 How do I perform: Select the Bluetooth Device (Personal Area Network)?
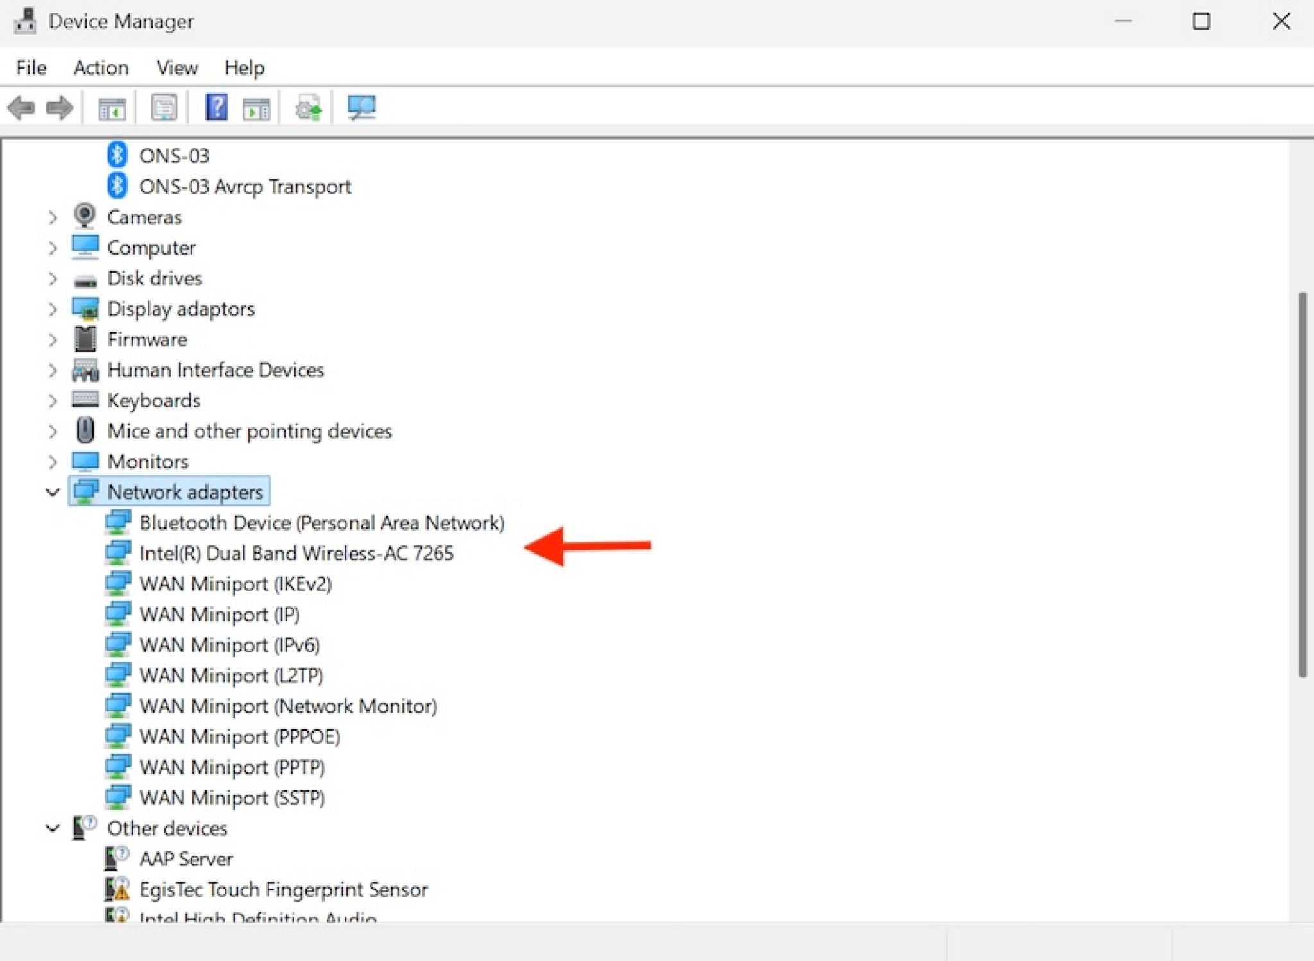coord(322,522)
